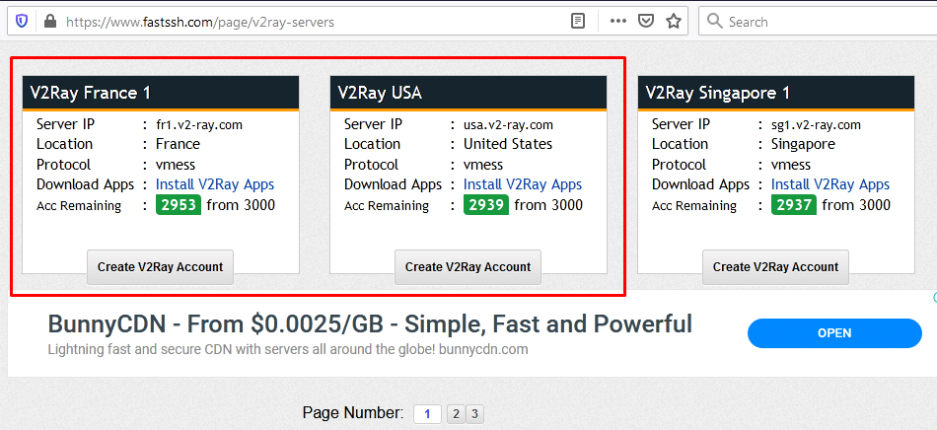Select server address fr1.v2-ray.com
The height and width of the screenshot is (430, 937).
click(x=199, y=125)
